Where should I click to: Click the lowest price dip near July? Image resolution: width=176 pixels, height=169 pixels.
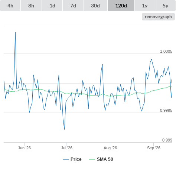click(x=64, y=129)
